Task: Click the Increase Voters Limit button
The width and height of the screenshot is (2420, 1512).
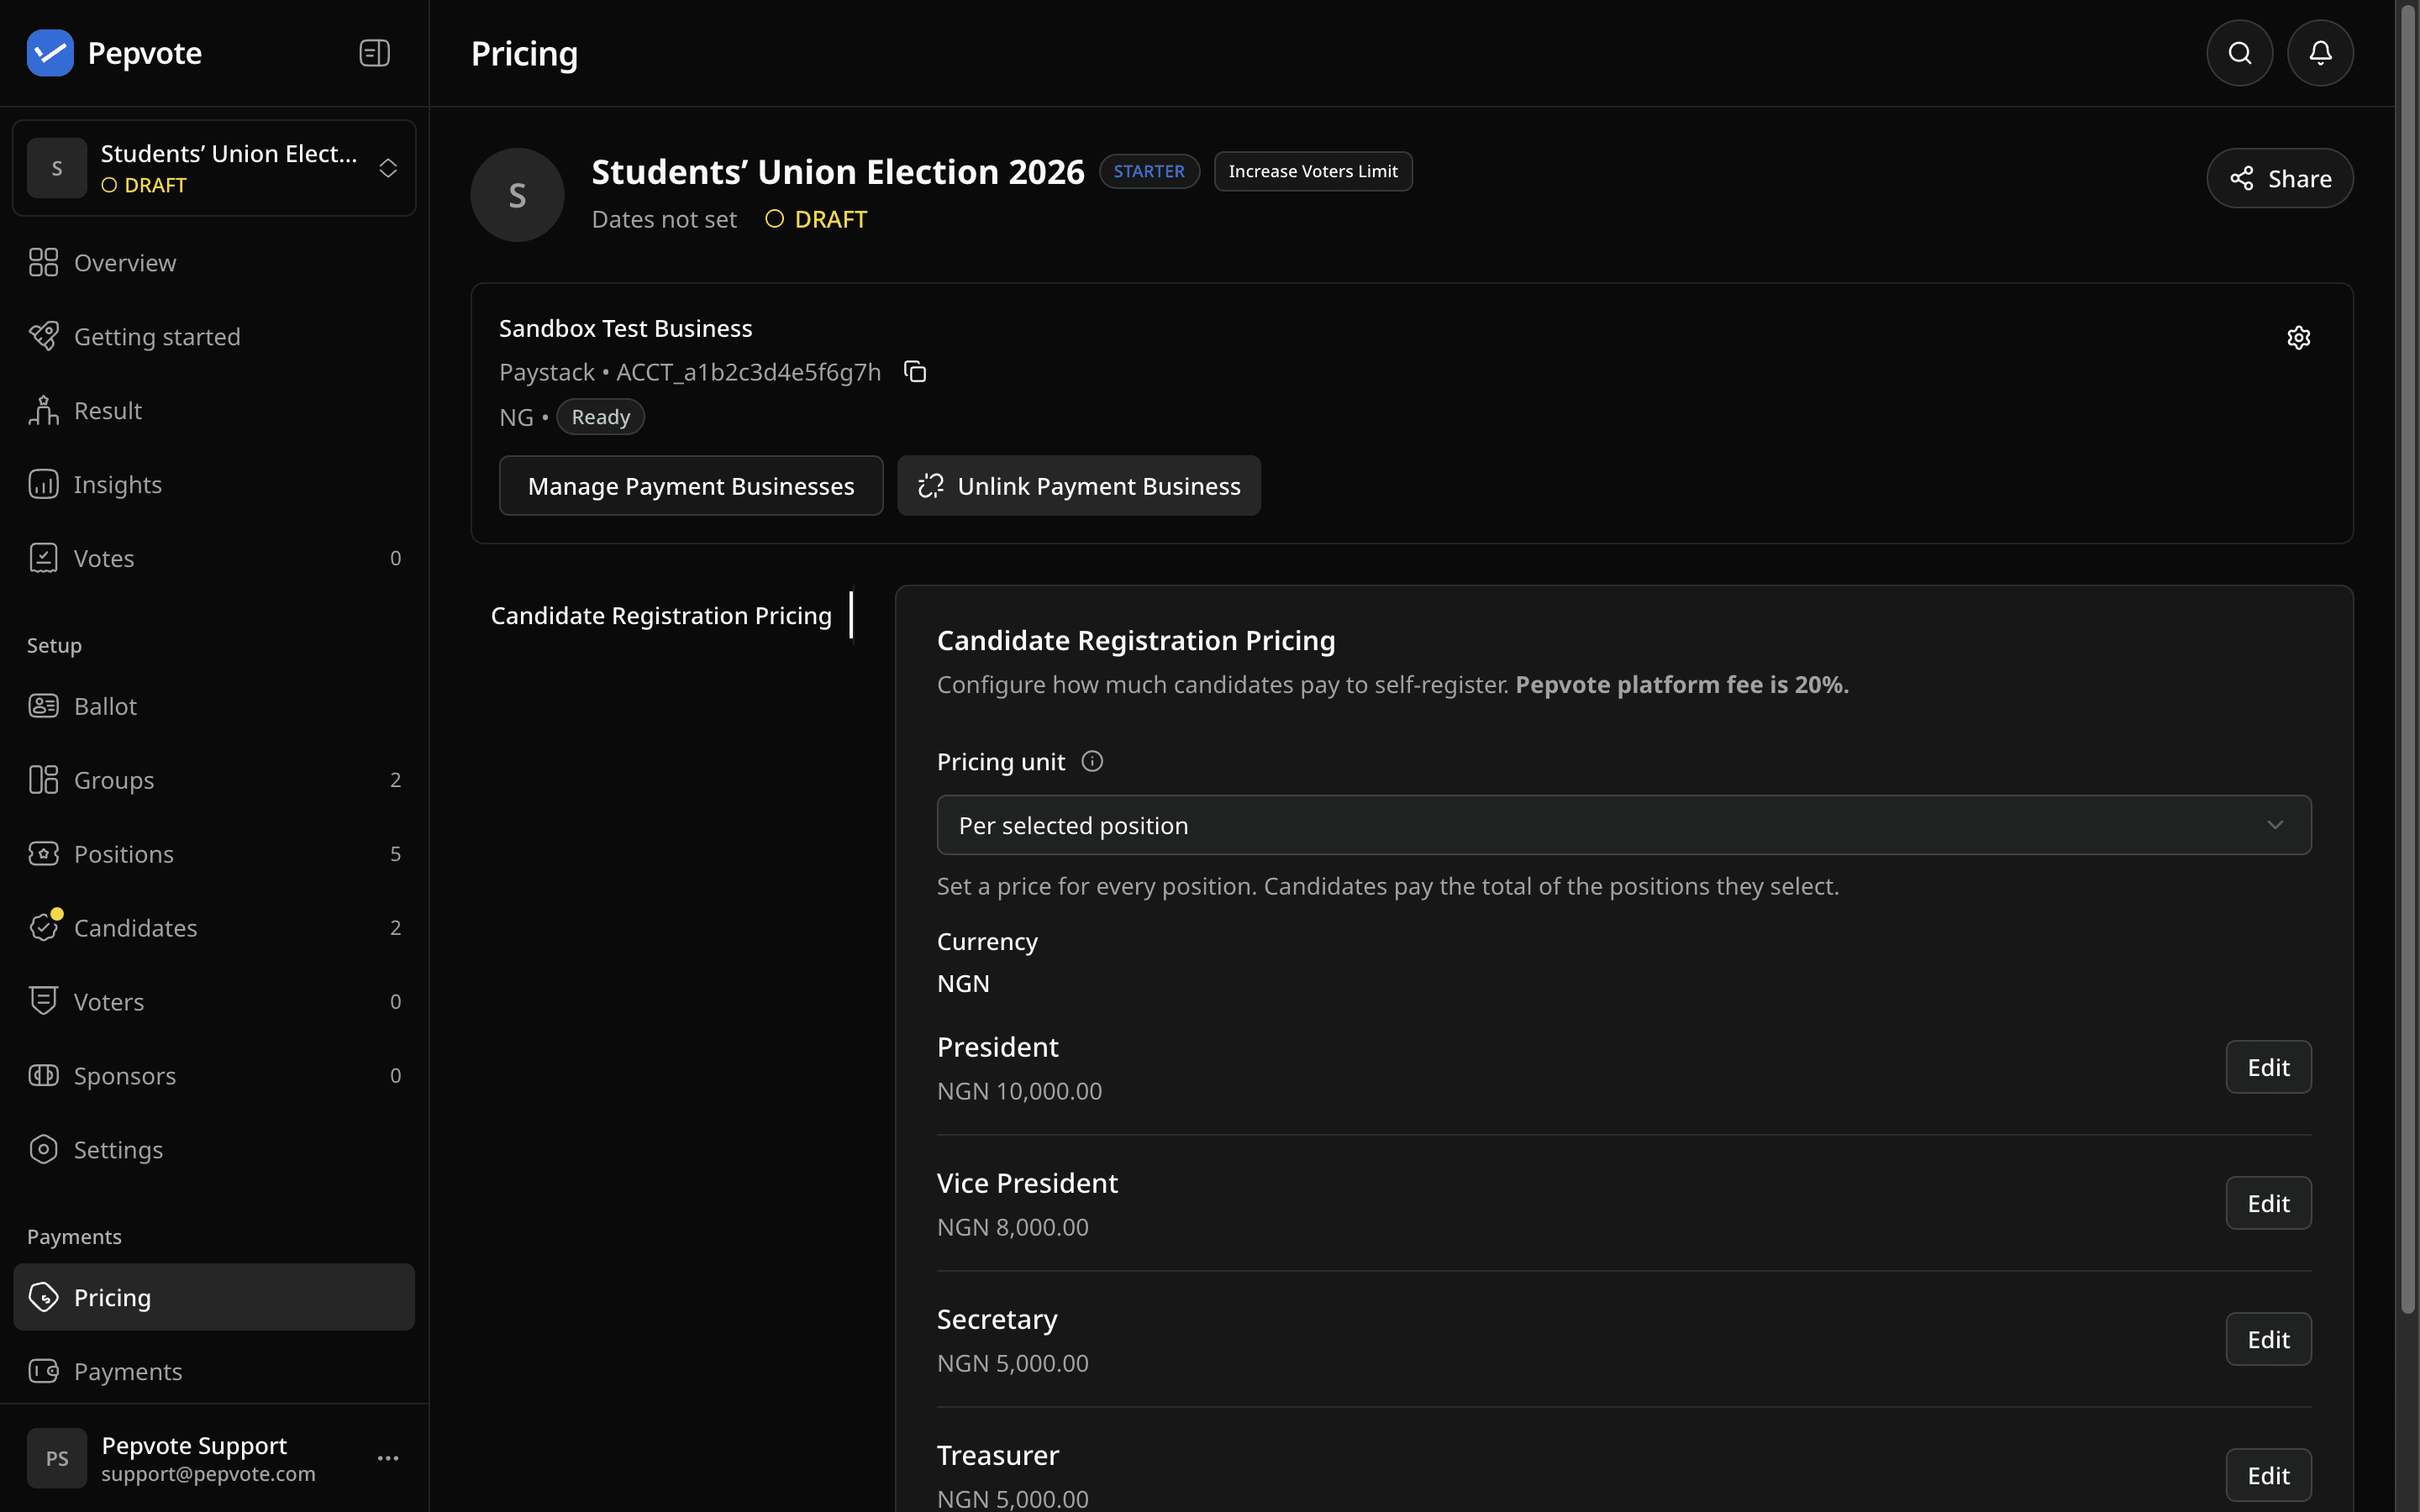Action: 1313,171
